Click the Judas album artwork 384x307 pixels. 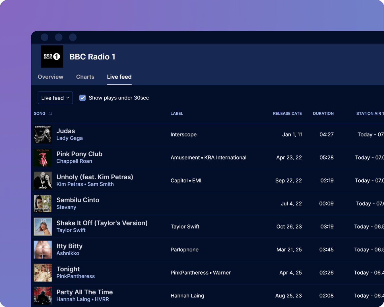[42, 134]
